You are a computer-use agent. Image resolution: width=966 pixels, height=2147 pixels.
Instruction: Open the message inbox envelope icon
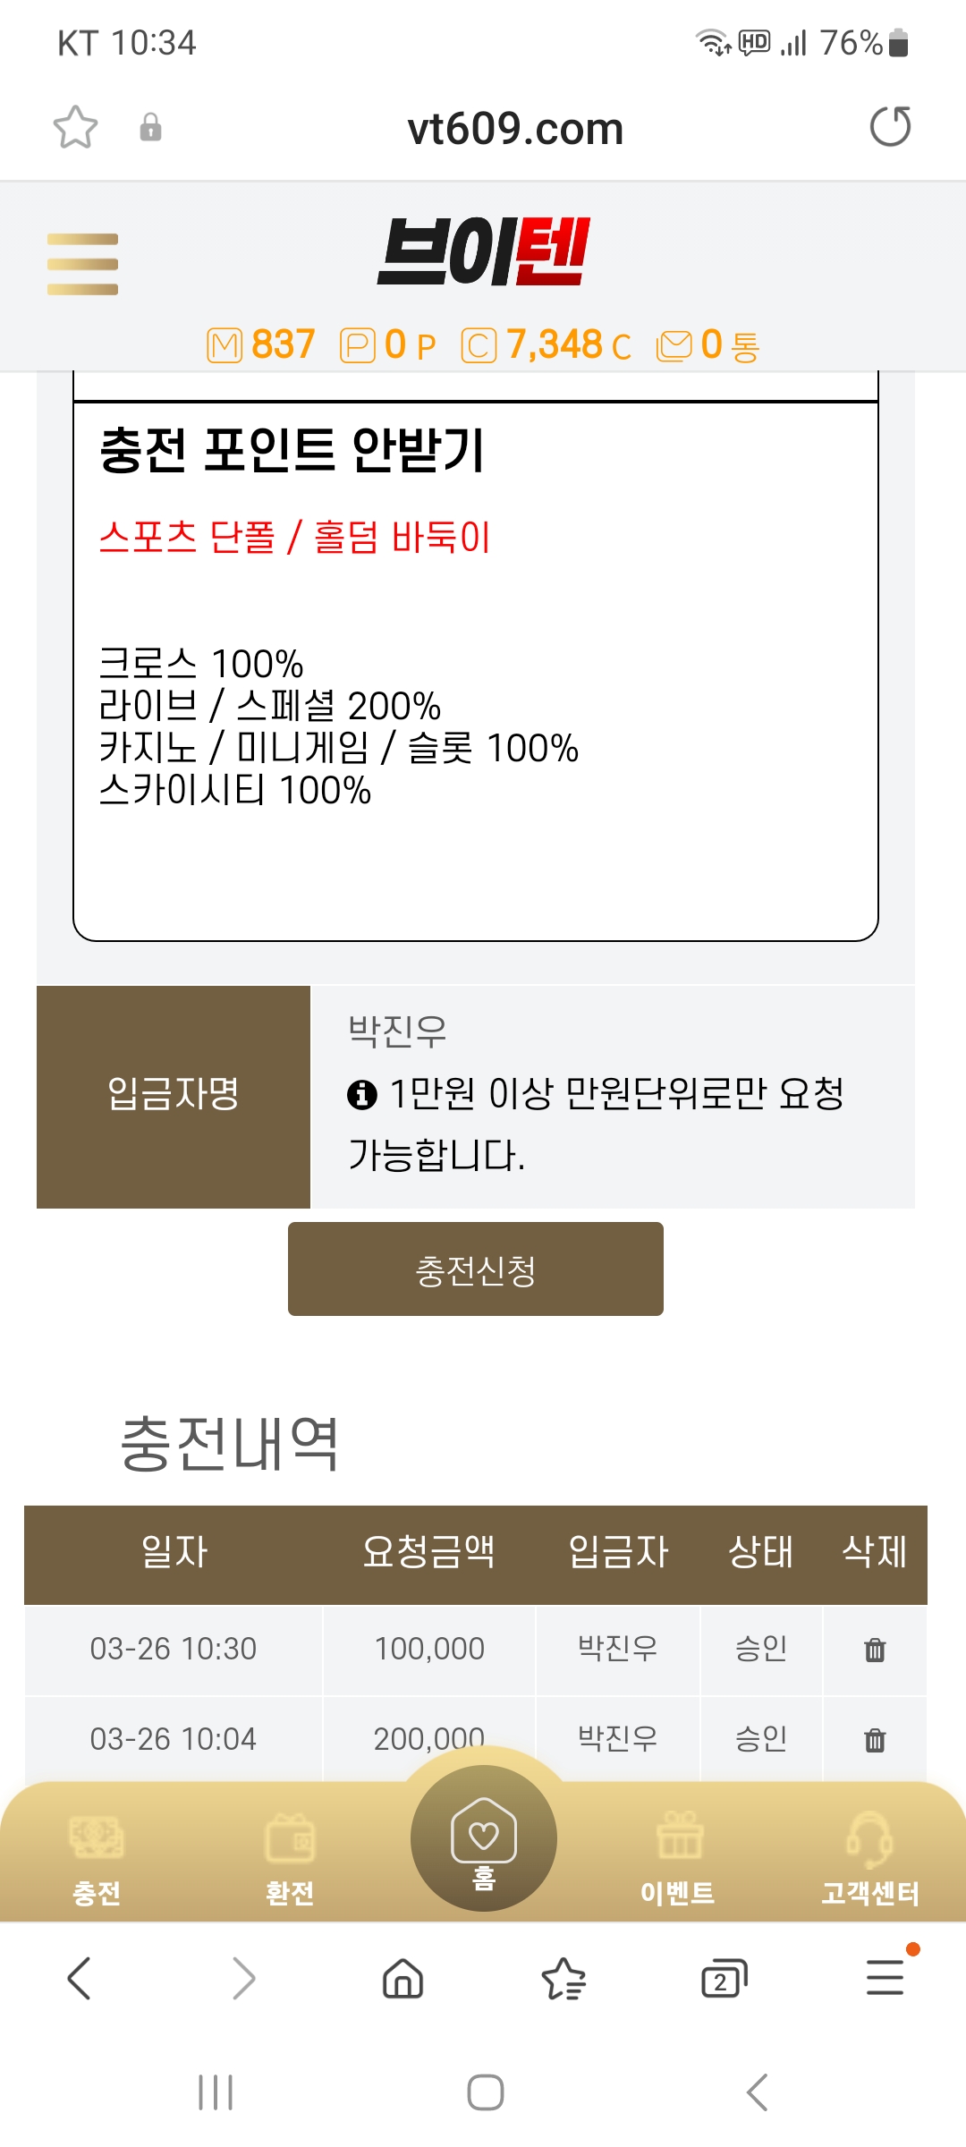tap(674, 345)
